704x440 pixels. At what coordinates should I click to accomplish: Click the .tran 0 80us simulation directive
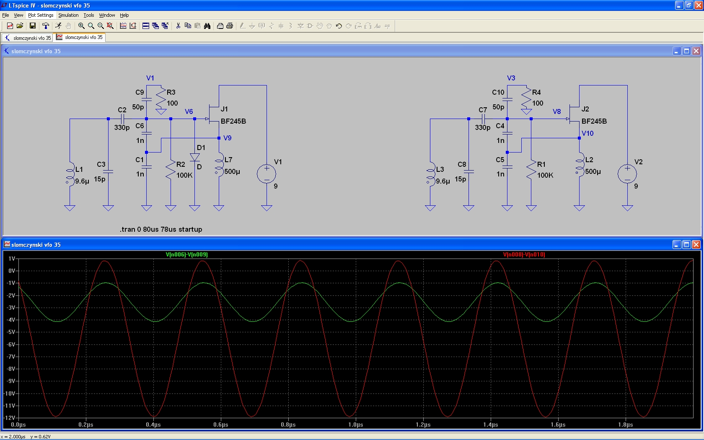click(161, 229)
